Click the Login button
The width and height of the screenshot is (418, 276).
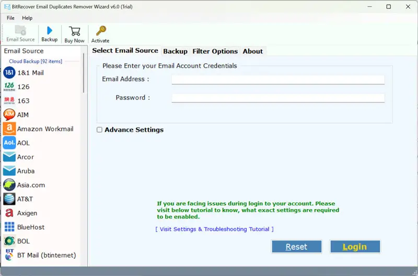click(355, 247)
